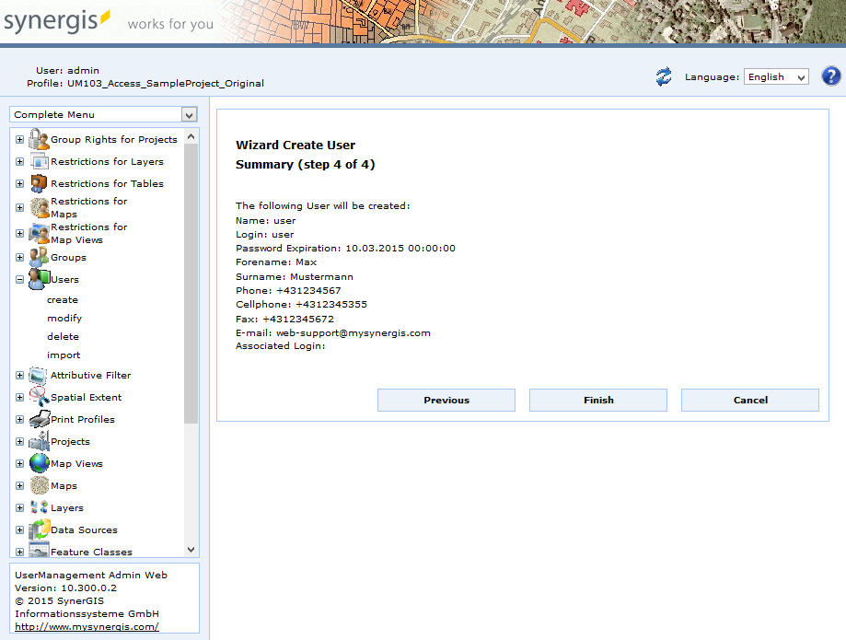The width and height of the screenshot is (846, 640).
Task: Select the Map Views globe icon
Action: tap(37, 463)
